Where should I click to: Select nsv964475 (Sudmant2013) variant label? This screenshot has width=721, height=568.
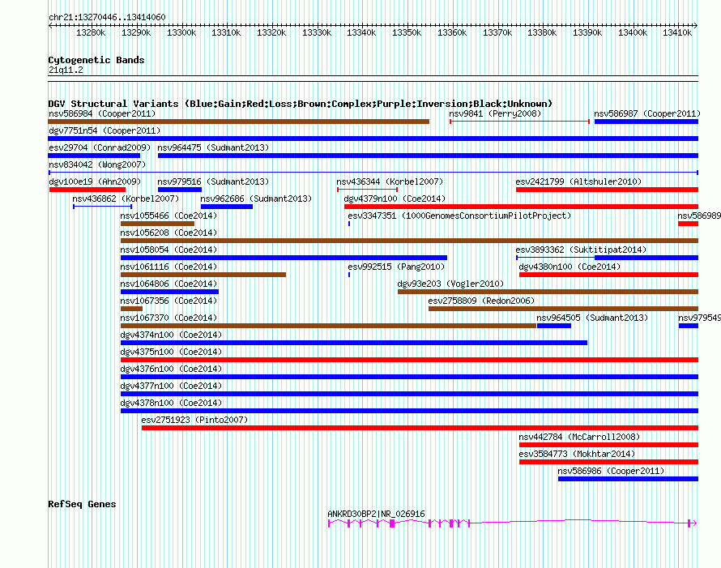pyautogui.click(x=213, y=147)
